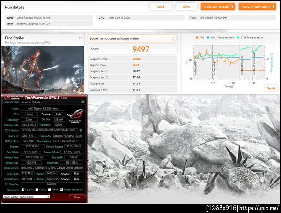The image size is (281, 213).
Task: Click the GPU Temperature blue legend swatch
Action: pos(208,38)
